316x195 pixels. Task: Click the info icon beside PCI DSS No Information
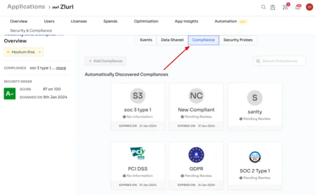click(x=124, y=176)
